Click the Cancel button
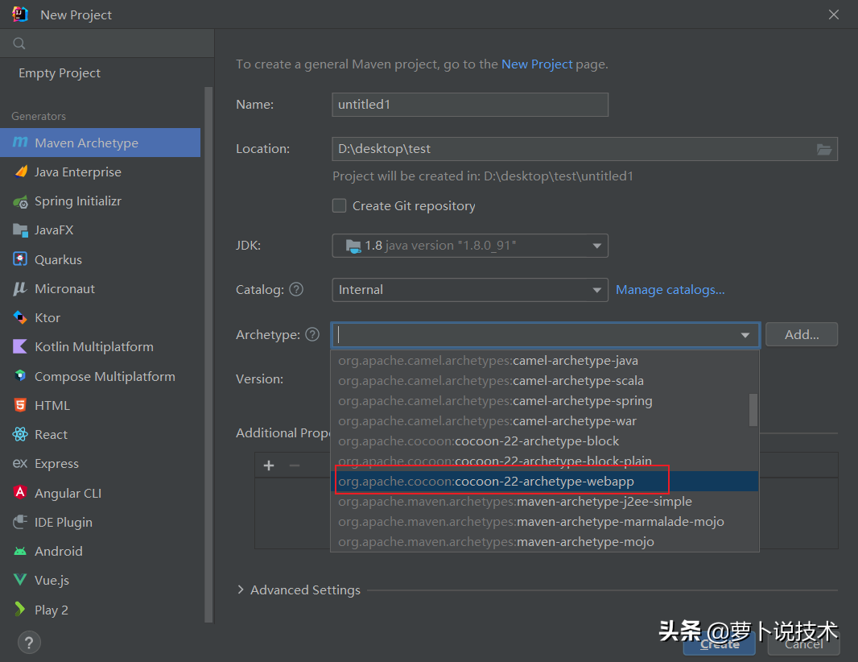858x662 pixels. point(803,644)
